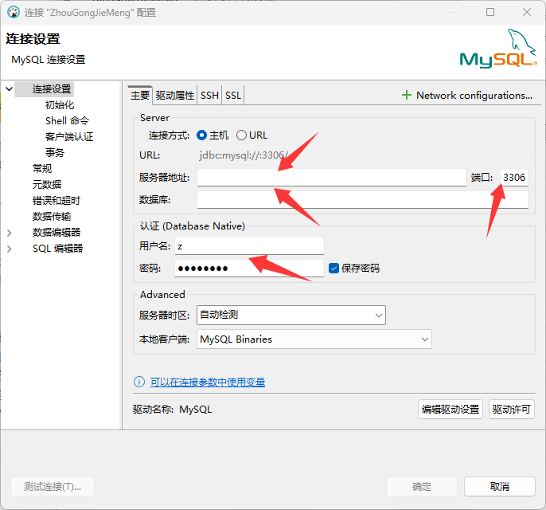The image size is (546, 510).
Task: Switch to the SSH tab
Action: point(209,95)
